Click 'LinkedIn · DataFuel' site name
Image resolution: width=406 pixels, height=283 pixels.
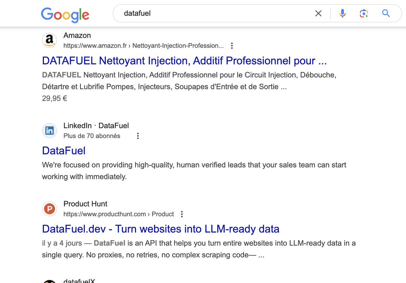pyautogui.click(x=96, y=126)
